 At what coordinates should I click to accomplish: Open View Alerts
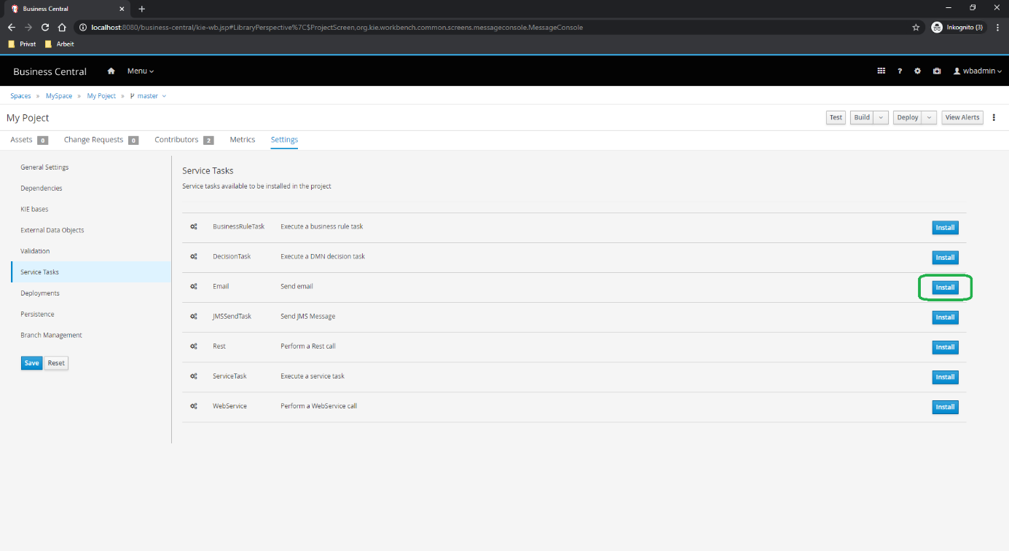pos(962,117)
